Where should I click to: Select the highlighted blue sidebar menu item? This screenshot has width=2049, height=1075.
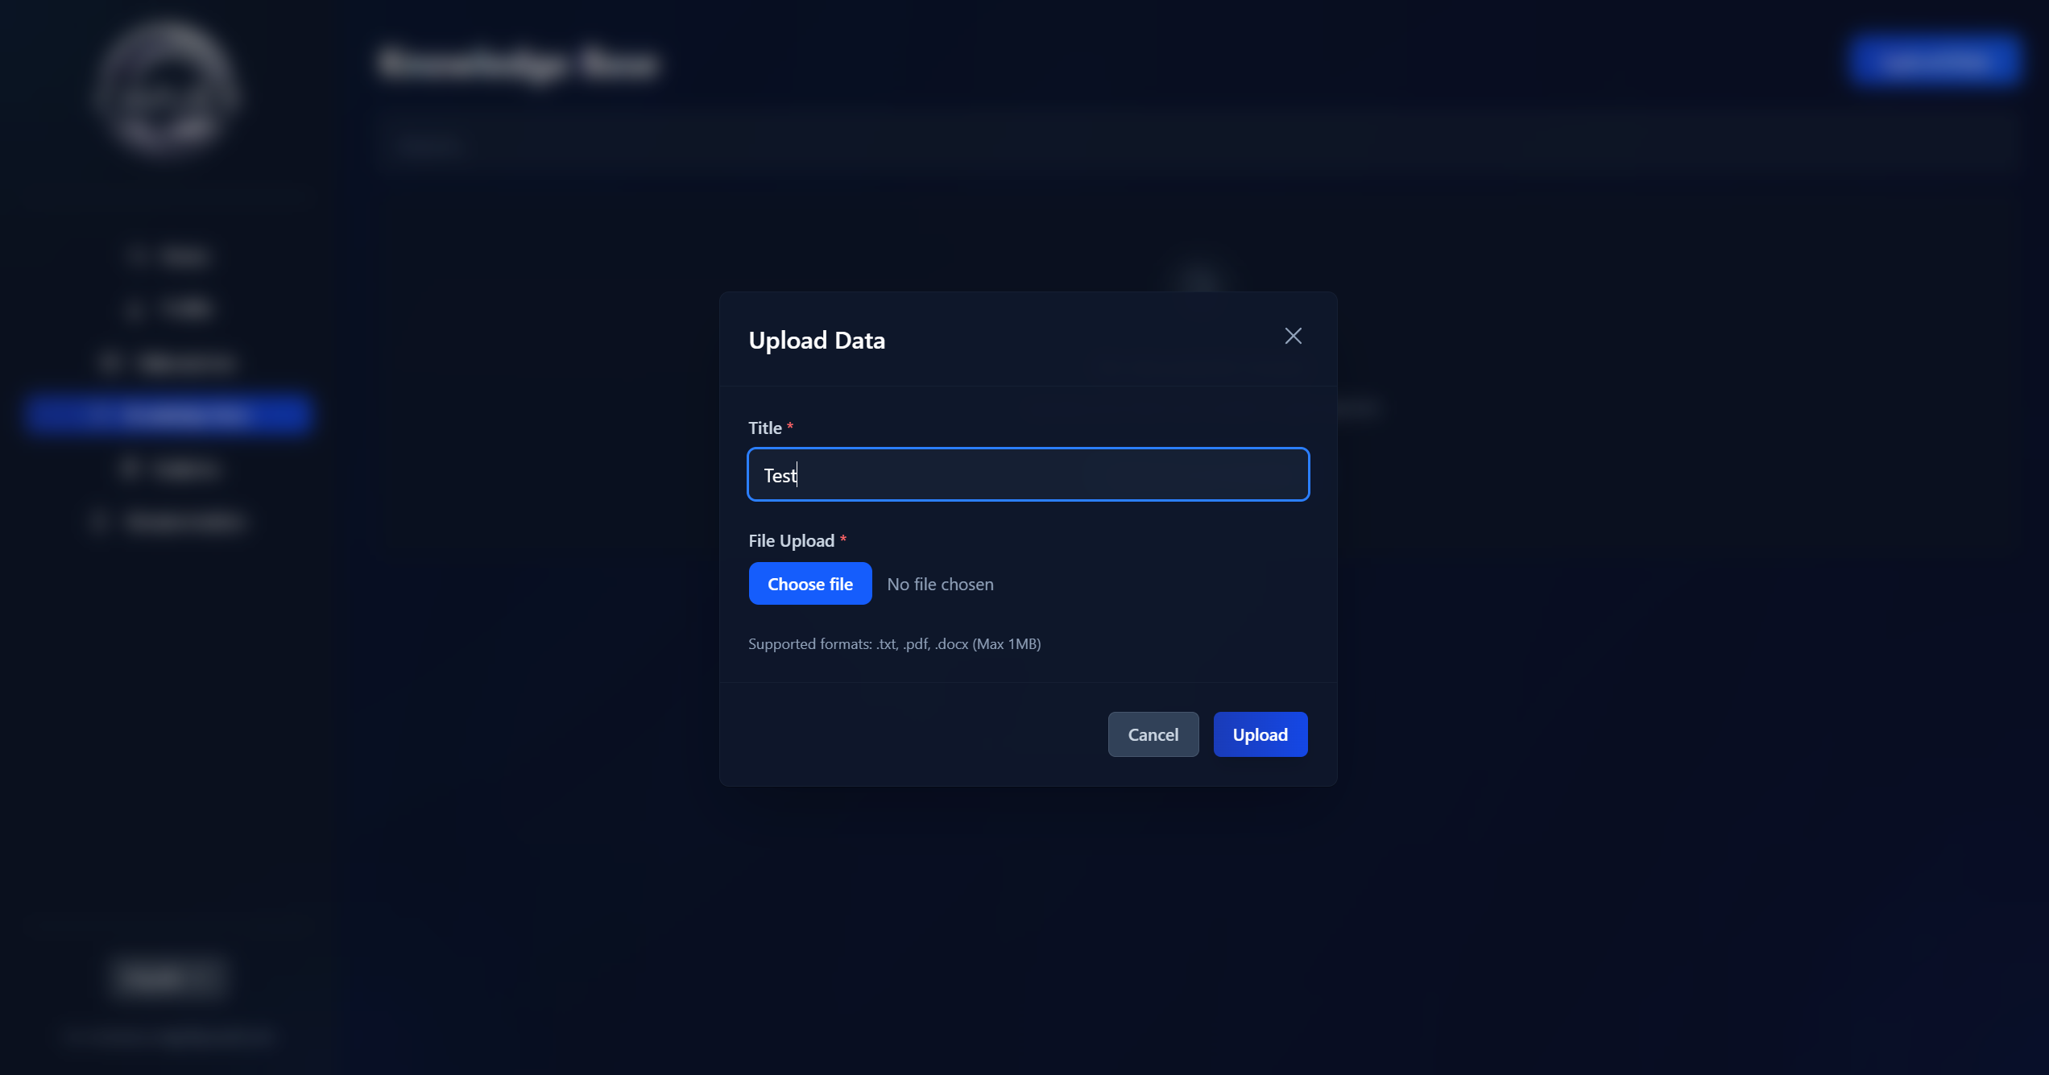tap(168, 414)
